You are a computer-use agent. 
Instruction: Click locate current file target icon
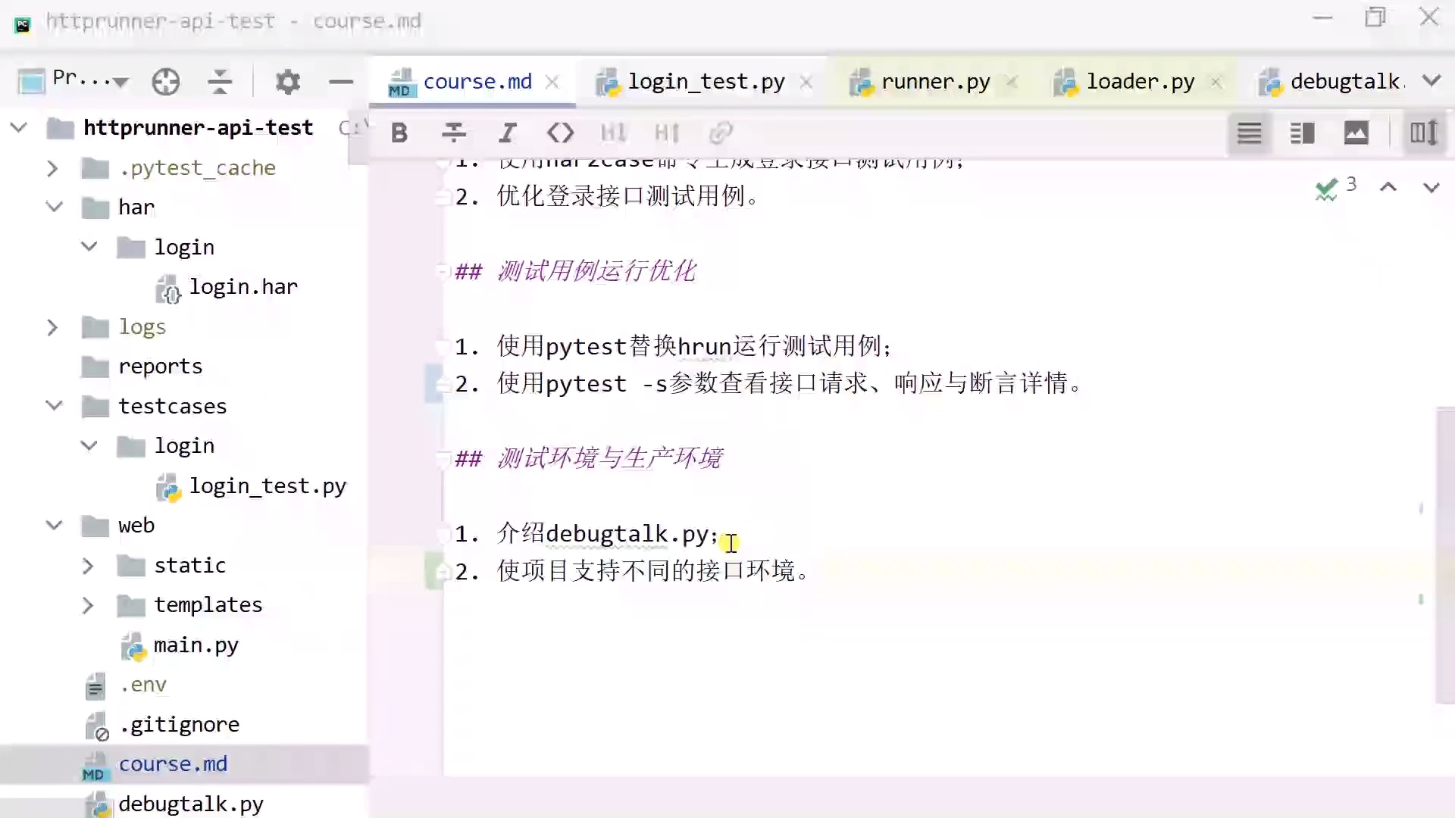click(165, 82)
